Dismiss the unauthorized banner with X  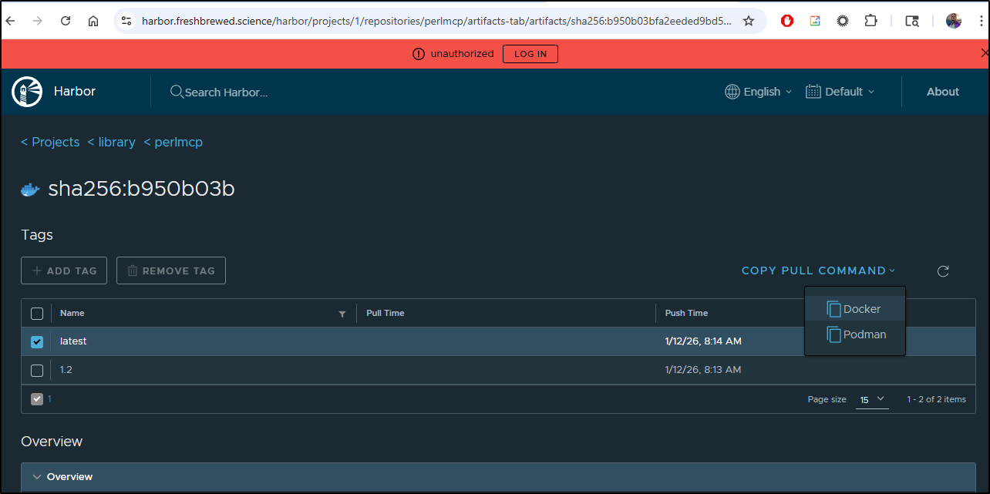984,53
